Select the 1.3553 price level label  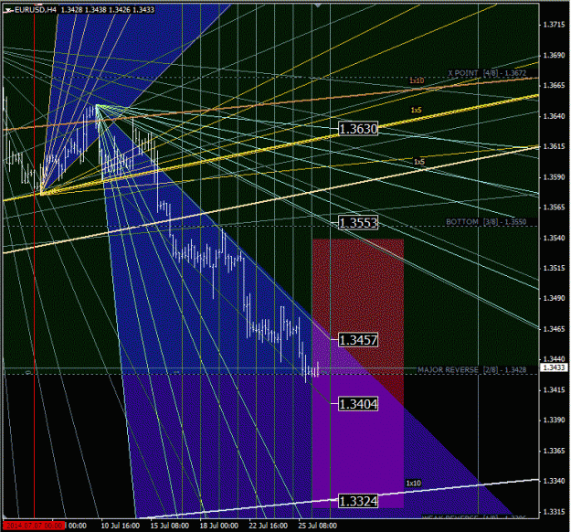358,222
